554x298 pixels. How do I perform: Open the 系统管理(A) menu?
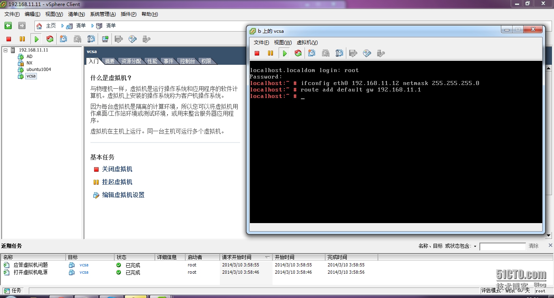(x=103, y=14)
